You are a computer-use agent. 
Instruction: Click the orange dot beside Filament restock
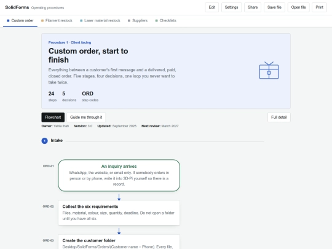pyautogui.click(x=42, y=20)
